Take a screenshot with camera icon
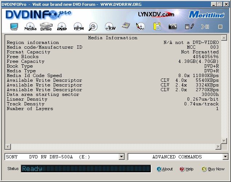This screenshot has height=182, width=231. (x=173, y=27)
